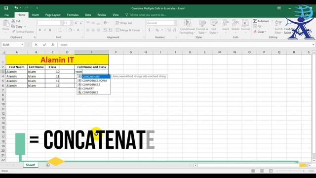Select CONFIDENCE.T in autocomplete list

click(x=94, y=85)
